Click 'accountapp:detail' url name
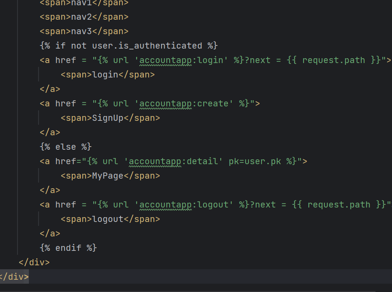392x292 pixels. point(173,162)
